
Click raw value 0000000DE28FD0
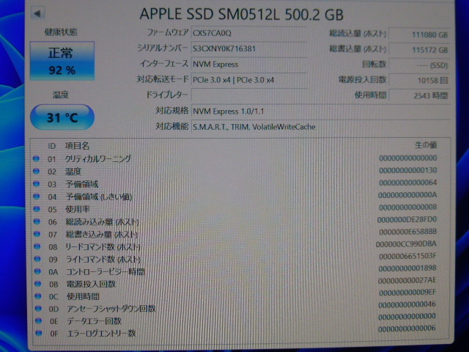407,220
